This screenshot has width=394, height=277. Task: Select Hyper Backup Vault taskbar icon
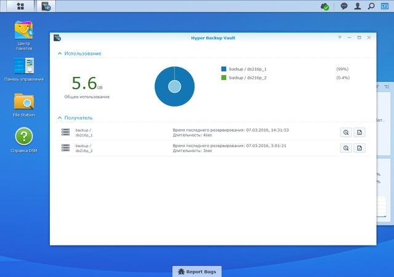pos(46,6)
